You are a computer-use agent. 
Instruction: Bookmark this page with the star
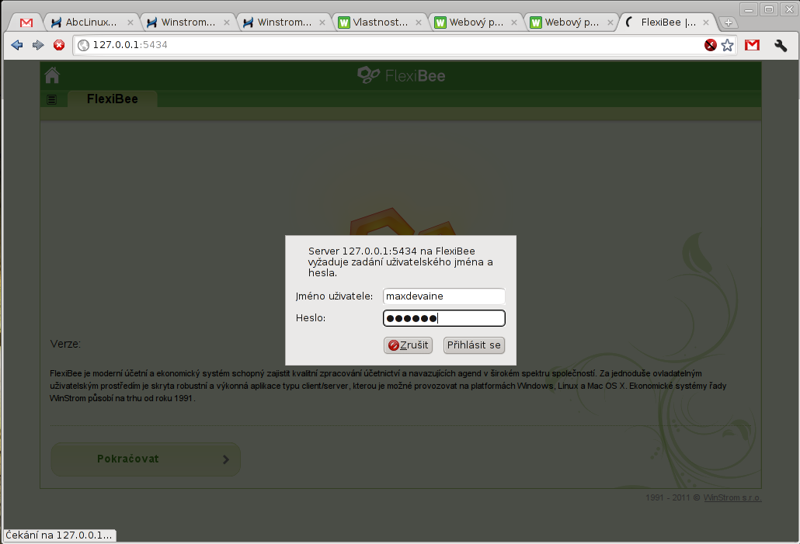click(x=728, y=45)
